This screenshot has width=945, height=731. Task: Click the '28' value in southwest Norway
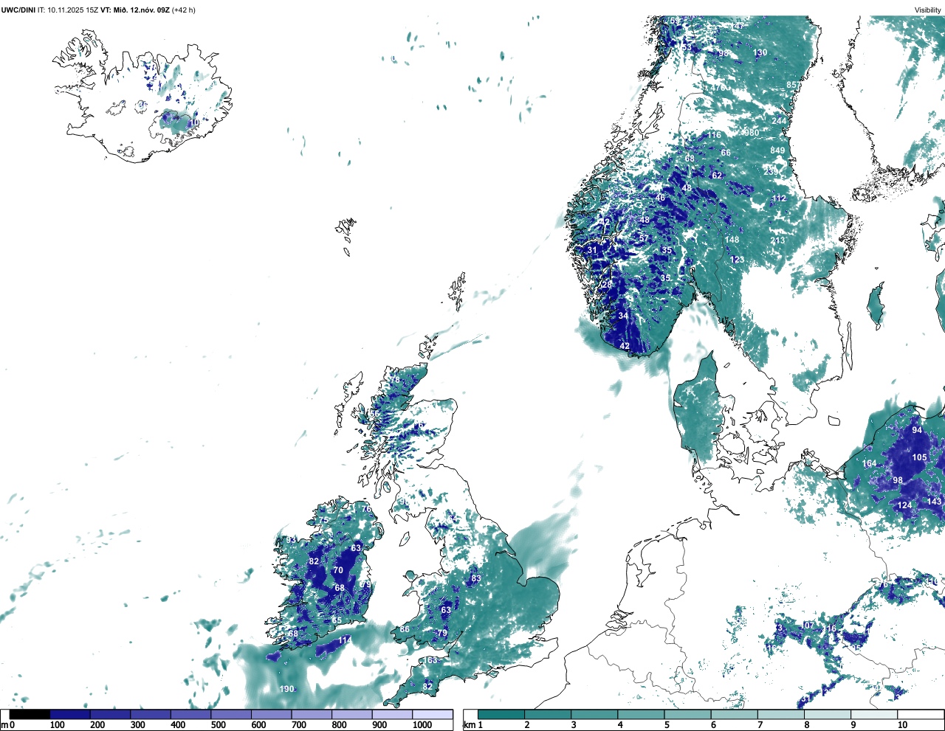608,285
